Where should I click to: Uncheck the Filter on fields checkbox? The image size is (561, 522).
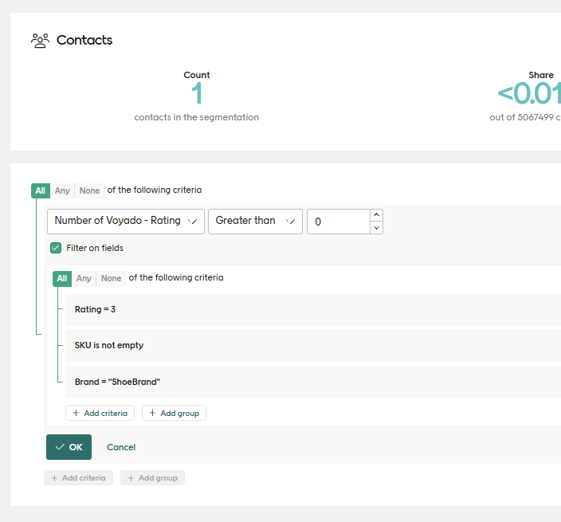[56, 248]
